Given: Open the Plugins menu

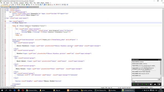Looking at the screenshot, I should point(42,3).
